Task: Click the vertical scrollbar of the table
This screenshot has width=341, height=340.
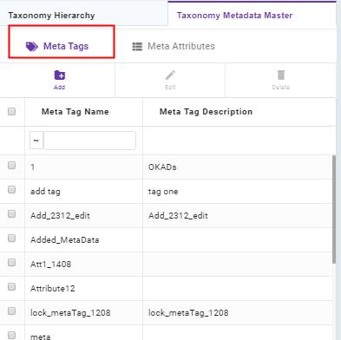Action: click(x=334, y=209)
